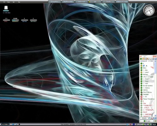Screen dimensions: 157x126
Task: Select offline contact RSLVR
Action: [147, 112]
